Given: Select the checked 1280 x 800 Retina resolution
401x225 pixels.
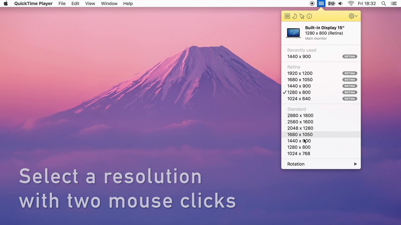Looking at the screenshot, I should click(321, 92).
